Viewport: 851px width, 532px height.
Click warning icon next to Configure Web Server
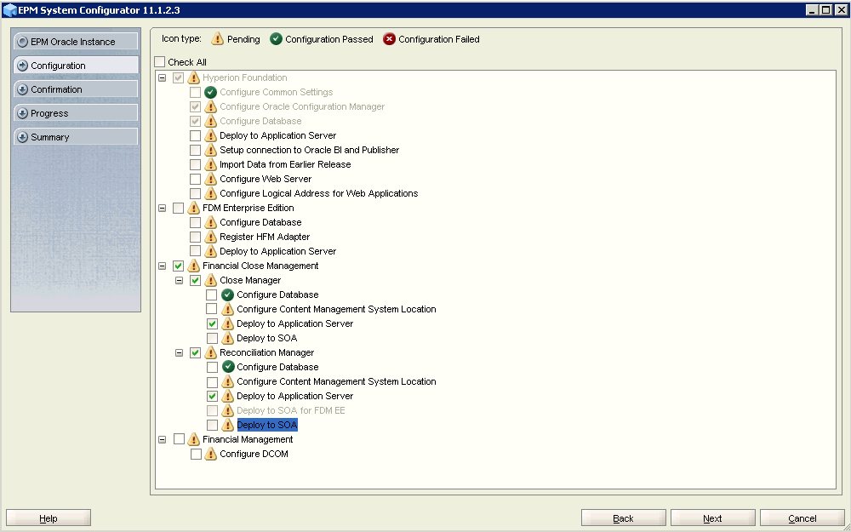tap(210, 179)
